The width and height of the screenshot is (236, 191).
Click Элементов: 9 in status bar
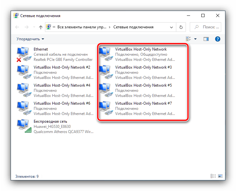coord(27,177)
